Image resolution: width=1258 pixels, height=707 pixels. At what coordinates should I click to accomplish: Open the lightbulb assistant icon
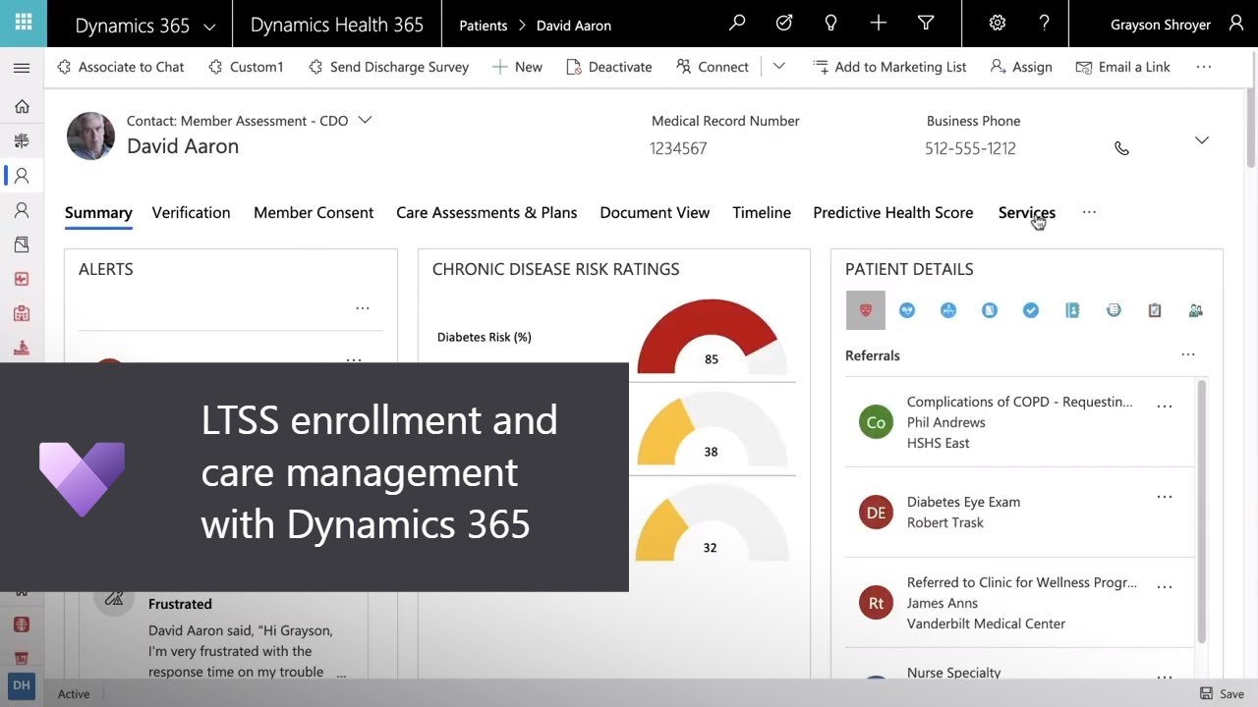point(831,24)
